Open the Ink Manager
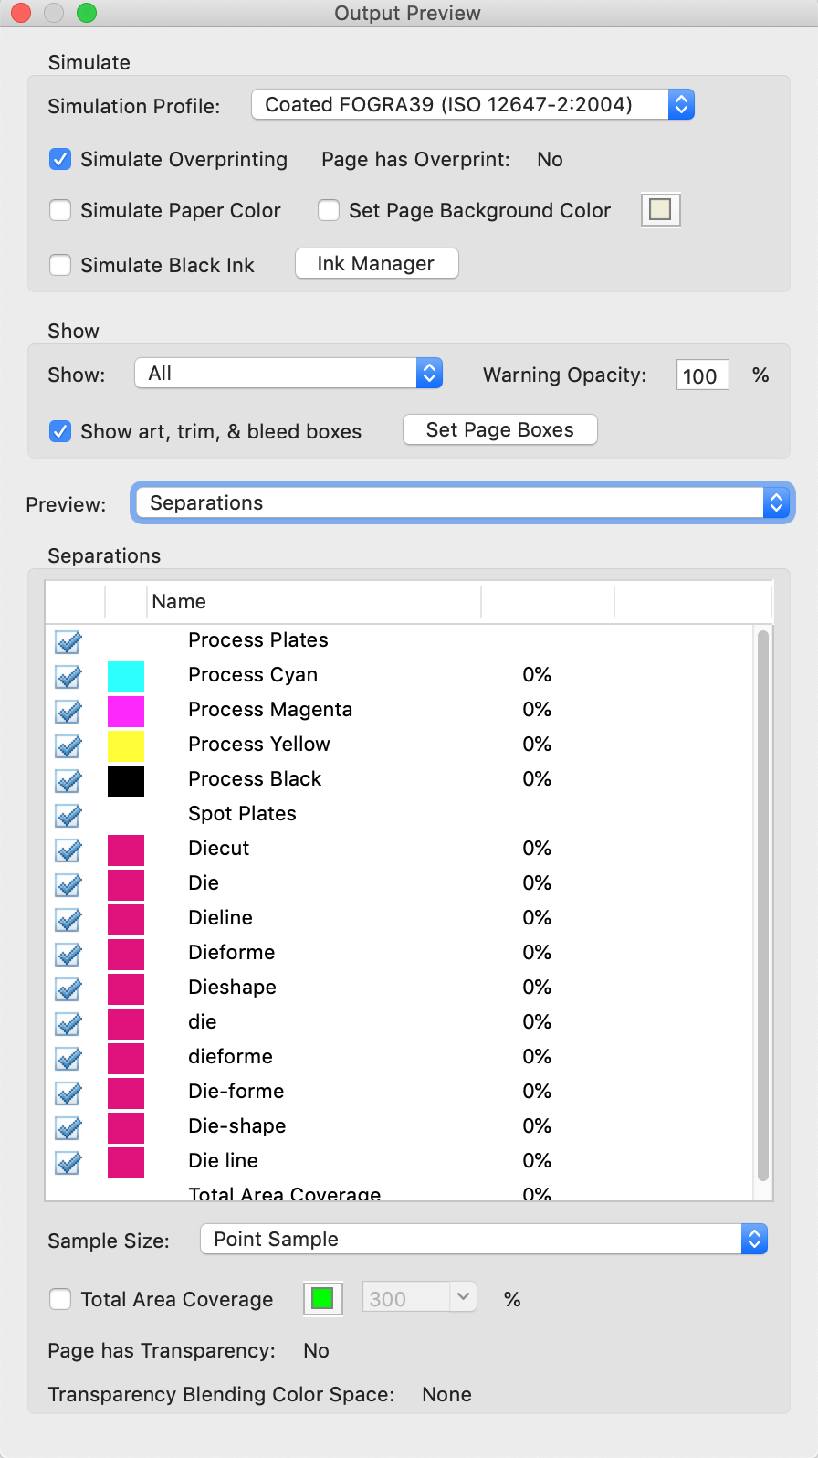 point(376,263)
